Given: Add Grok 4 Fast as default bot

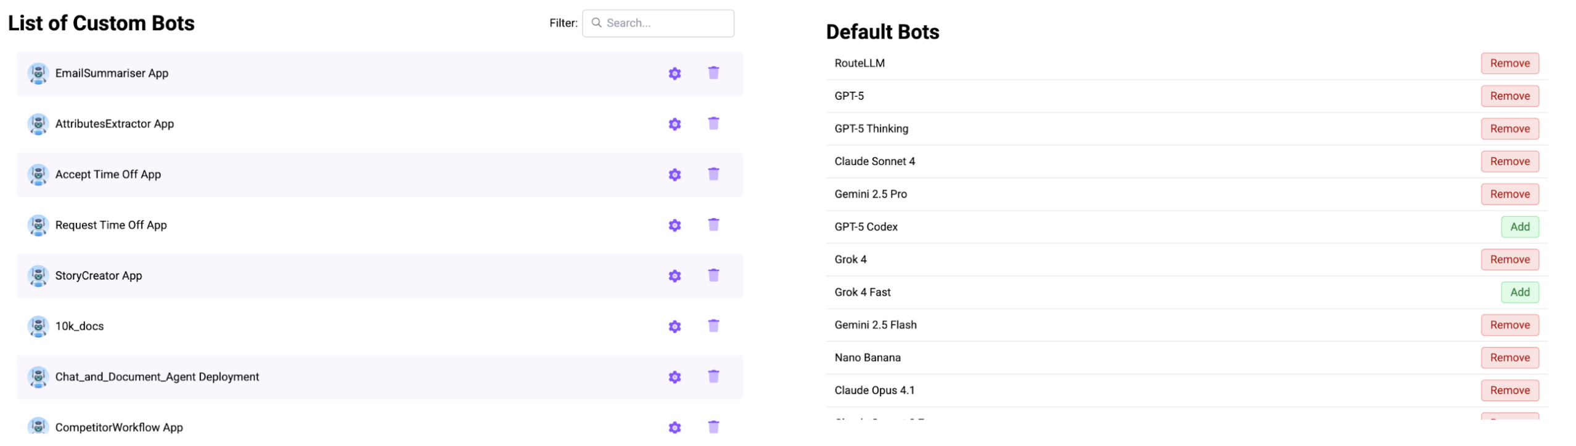Looking at the screenshot, I should (1519, 292).
